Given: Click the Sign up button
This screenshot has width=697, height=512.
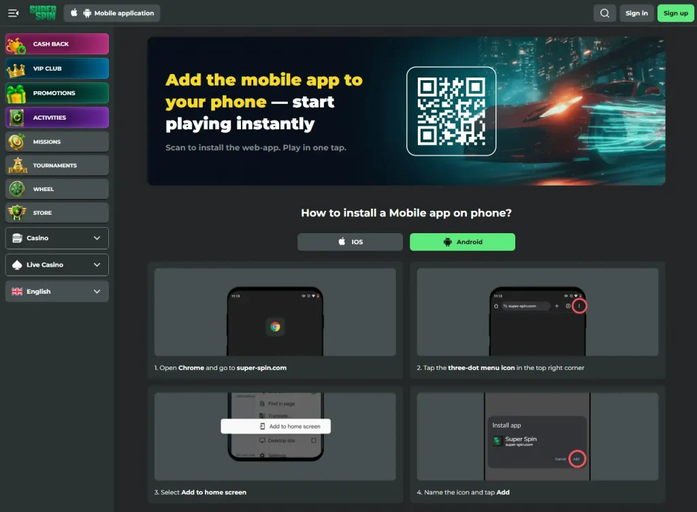Looking at the screenshot, I should pyautogui.click(x=676, y=14).
